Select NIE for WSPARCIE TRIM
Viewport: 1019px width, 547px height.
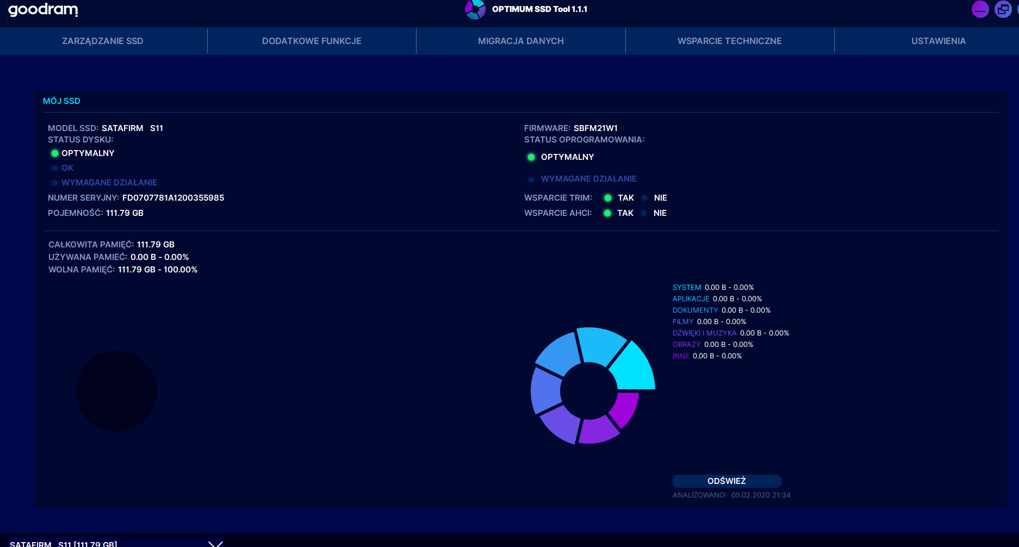click(x=645, y=198)
